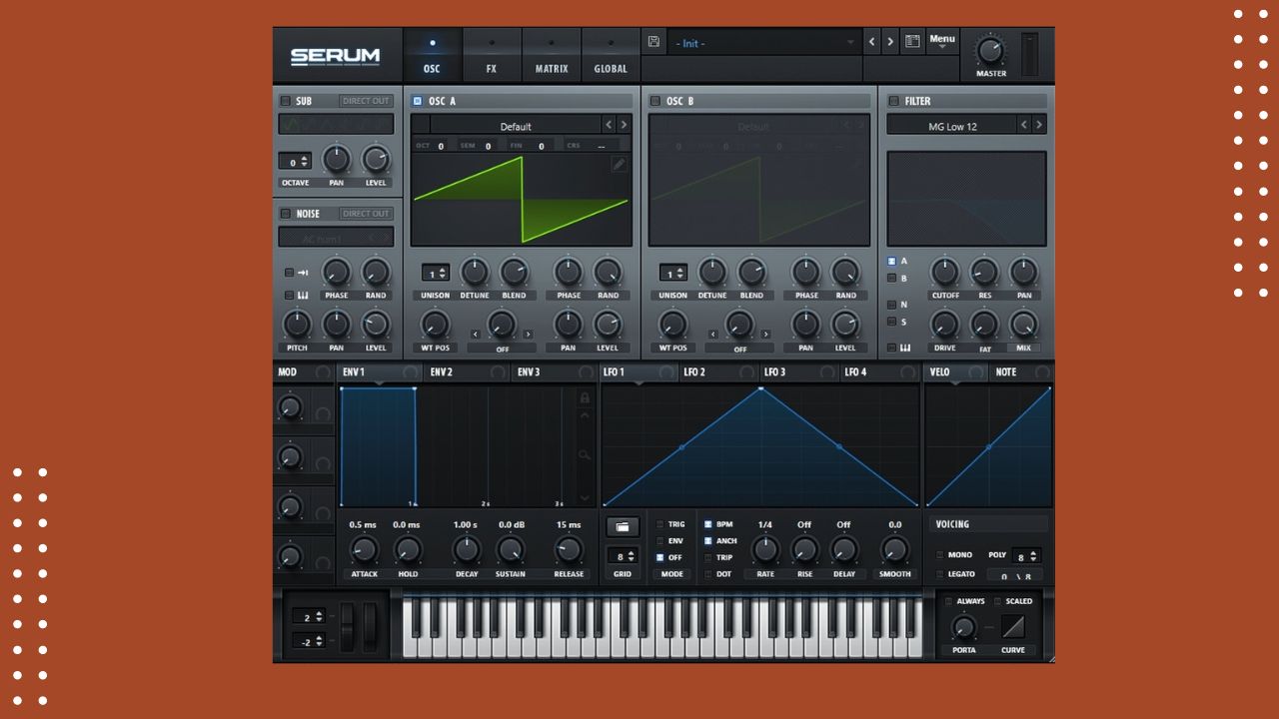Switch to the FX tab

pos(491,56)
